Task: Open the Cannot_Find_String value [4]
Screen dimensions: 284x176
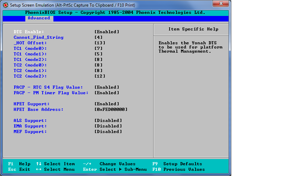Action: coord(98,37)
